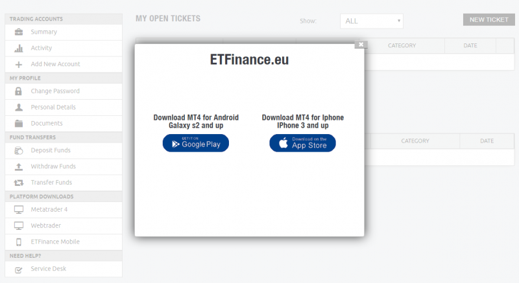Open the Show ALL dropdown filter
The width and height of the screenshot is (519, 283).
[371, 21]
